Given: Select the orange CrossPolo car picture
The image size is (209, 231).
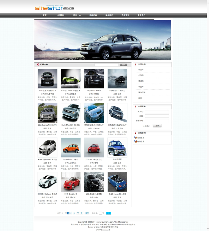Looking at the screenshot, I should [x=71, y=148].
